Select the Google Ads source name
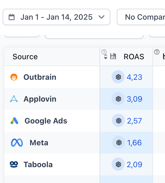Image resolution: width=165 pixels, height=183 pixels. (x=46, y=121)
